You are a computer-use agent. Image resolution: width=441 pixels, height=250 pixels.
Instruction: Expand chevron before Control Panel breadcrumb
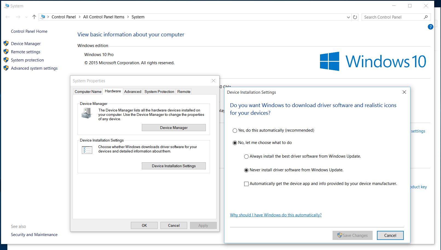pyautogui.click(x=48, y=17)
